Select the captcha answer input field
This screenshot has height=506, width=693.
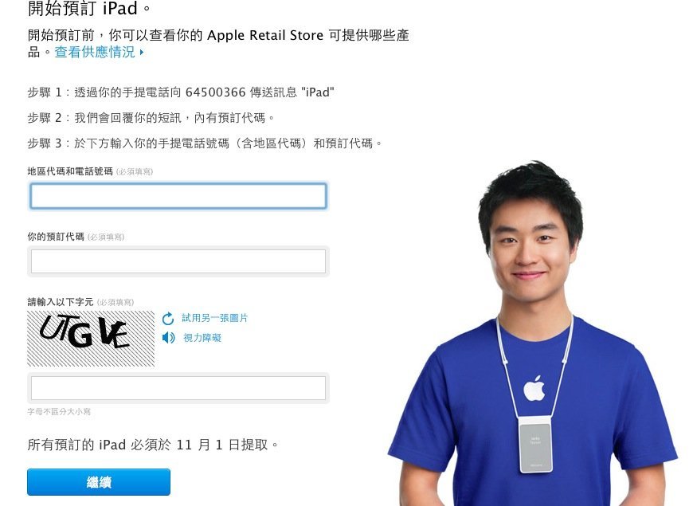[x=178, y=388]
